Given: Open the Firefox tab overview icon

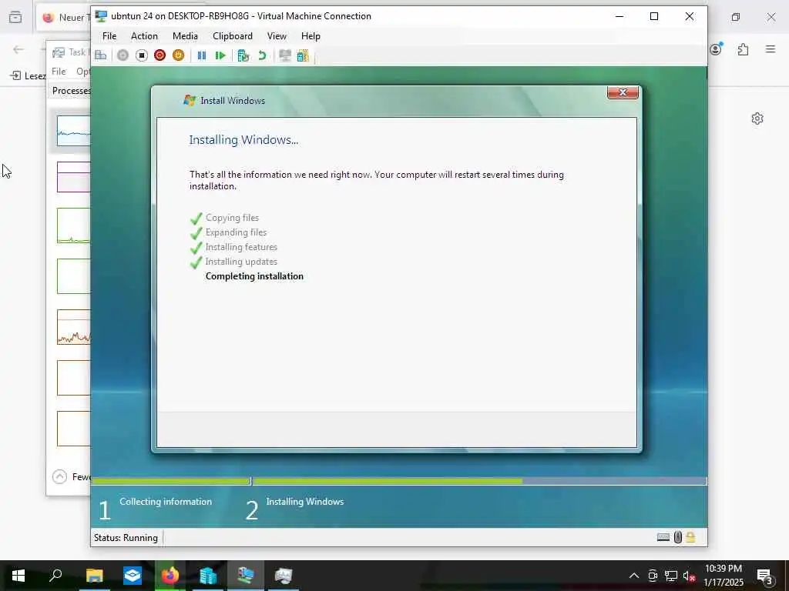Looking at the screenshot, I should (x=15, y=17).
